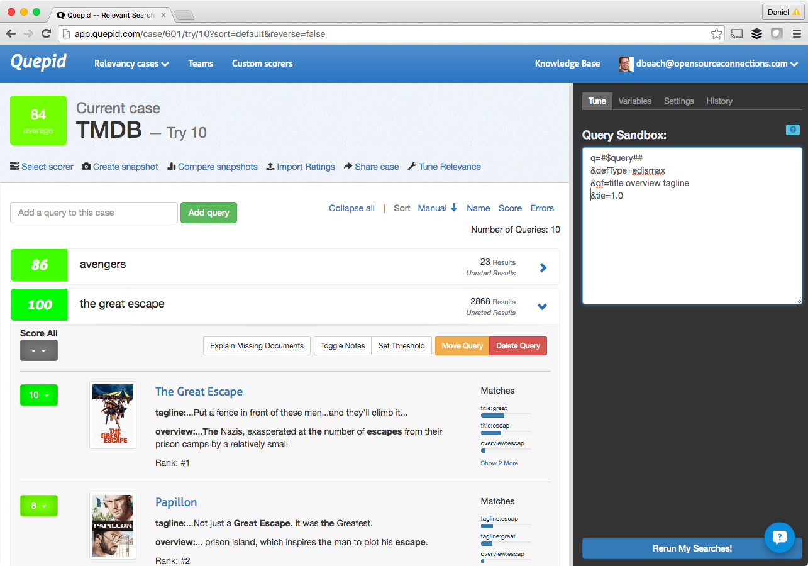Click the shield extension icon in toolbar
Screen dimensions: 808x566
tap(777, 34)
